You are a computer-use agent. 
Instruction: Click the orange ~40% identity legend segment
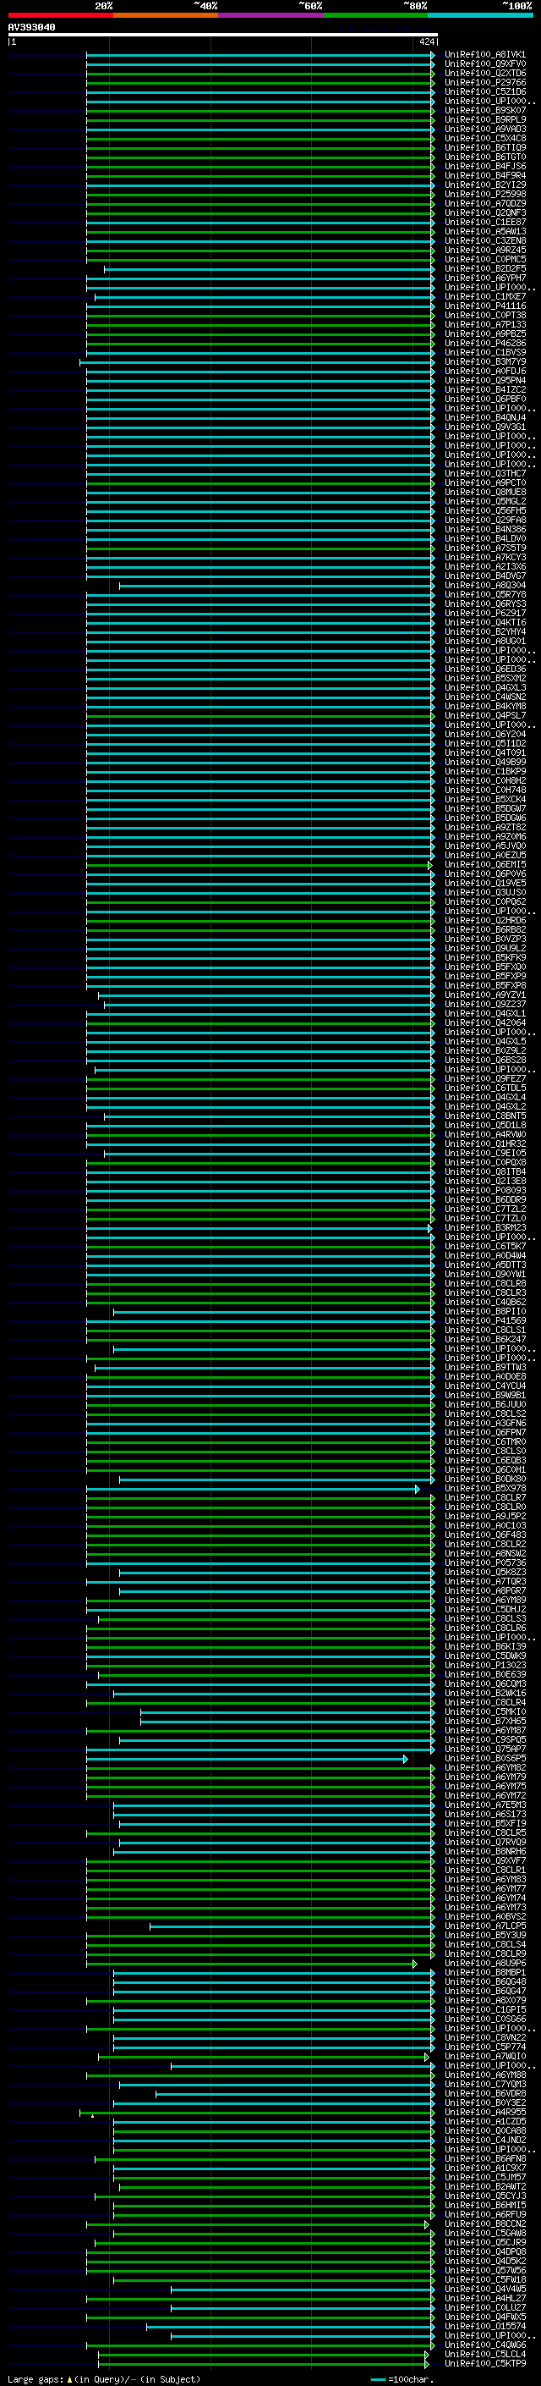pos(166,15)
